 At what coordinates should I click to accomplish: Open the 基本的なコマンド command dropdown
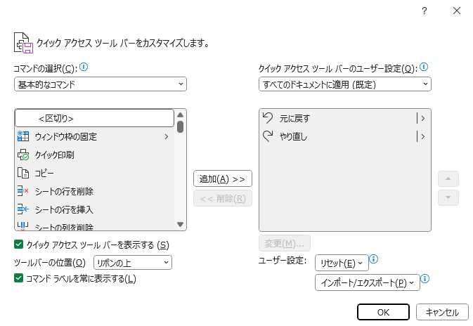click(101, 84)
